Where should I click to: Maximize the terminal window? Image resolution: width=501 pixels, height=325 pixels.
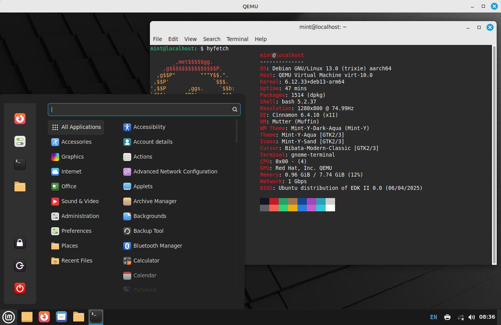[x=479, y=27]
